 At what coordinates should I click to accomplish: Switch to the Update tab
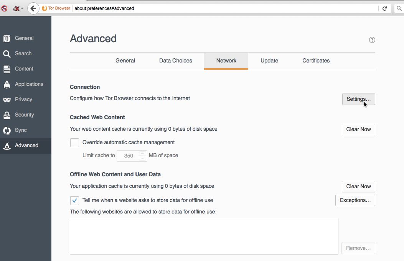tap(269, 61)
